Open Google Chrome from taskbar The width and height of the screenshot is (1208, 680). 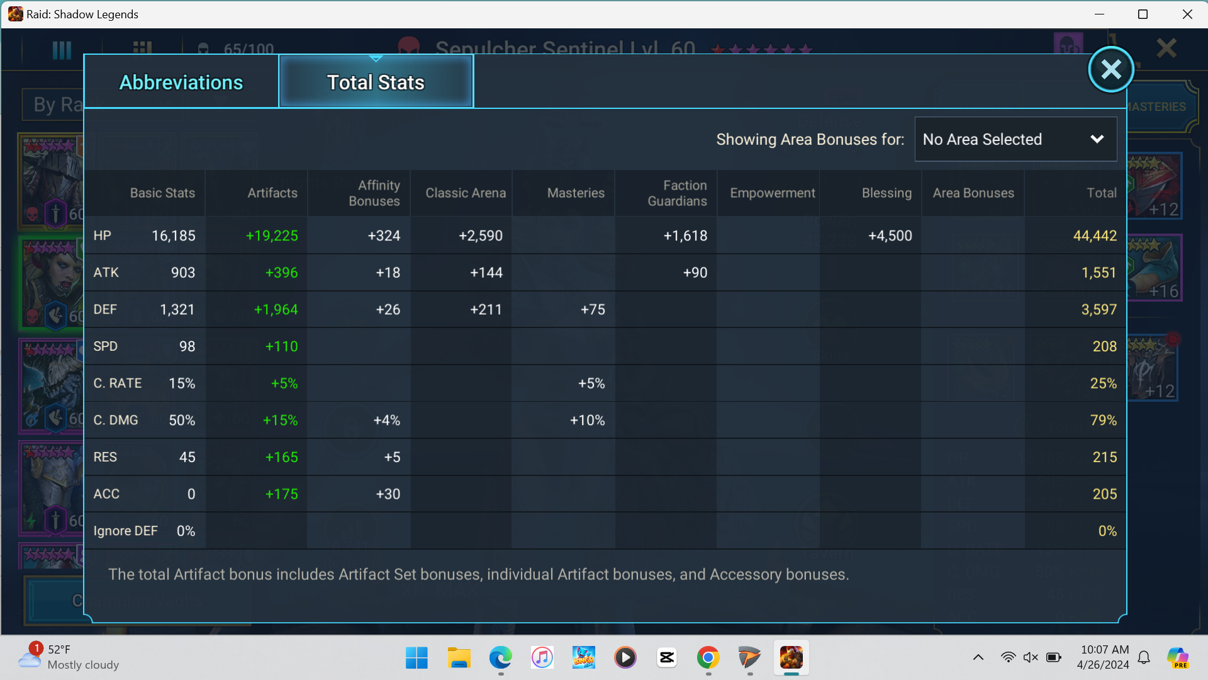[x=708, y=658]
